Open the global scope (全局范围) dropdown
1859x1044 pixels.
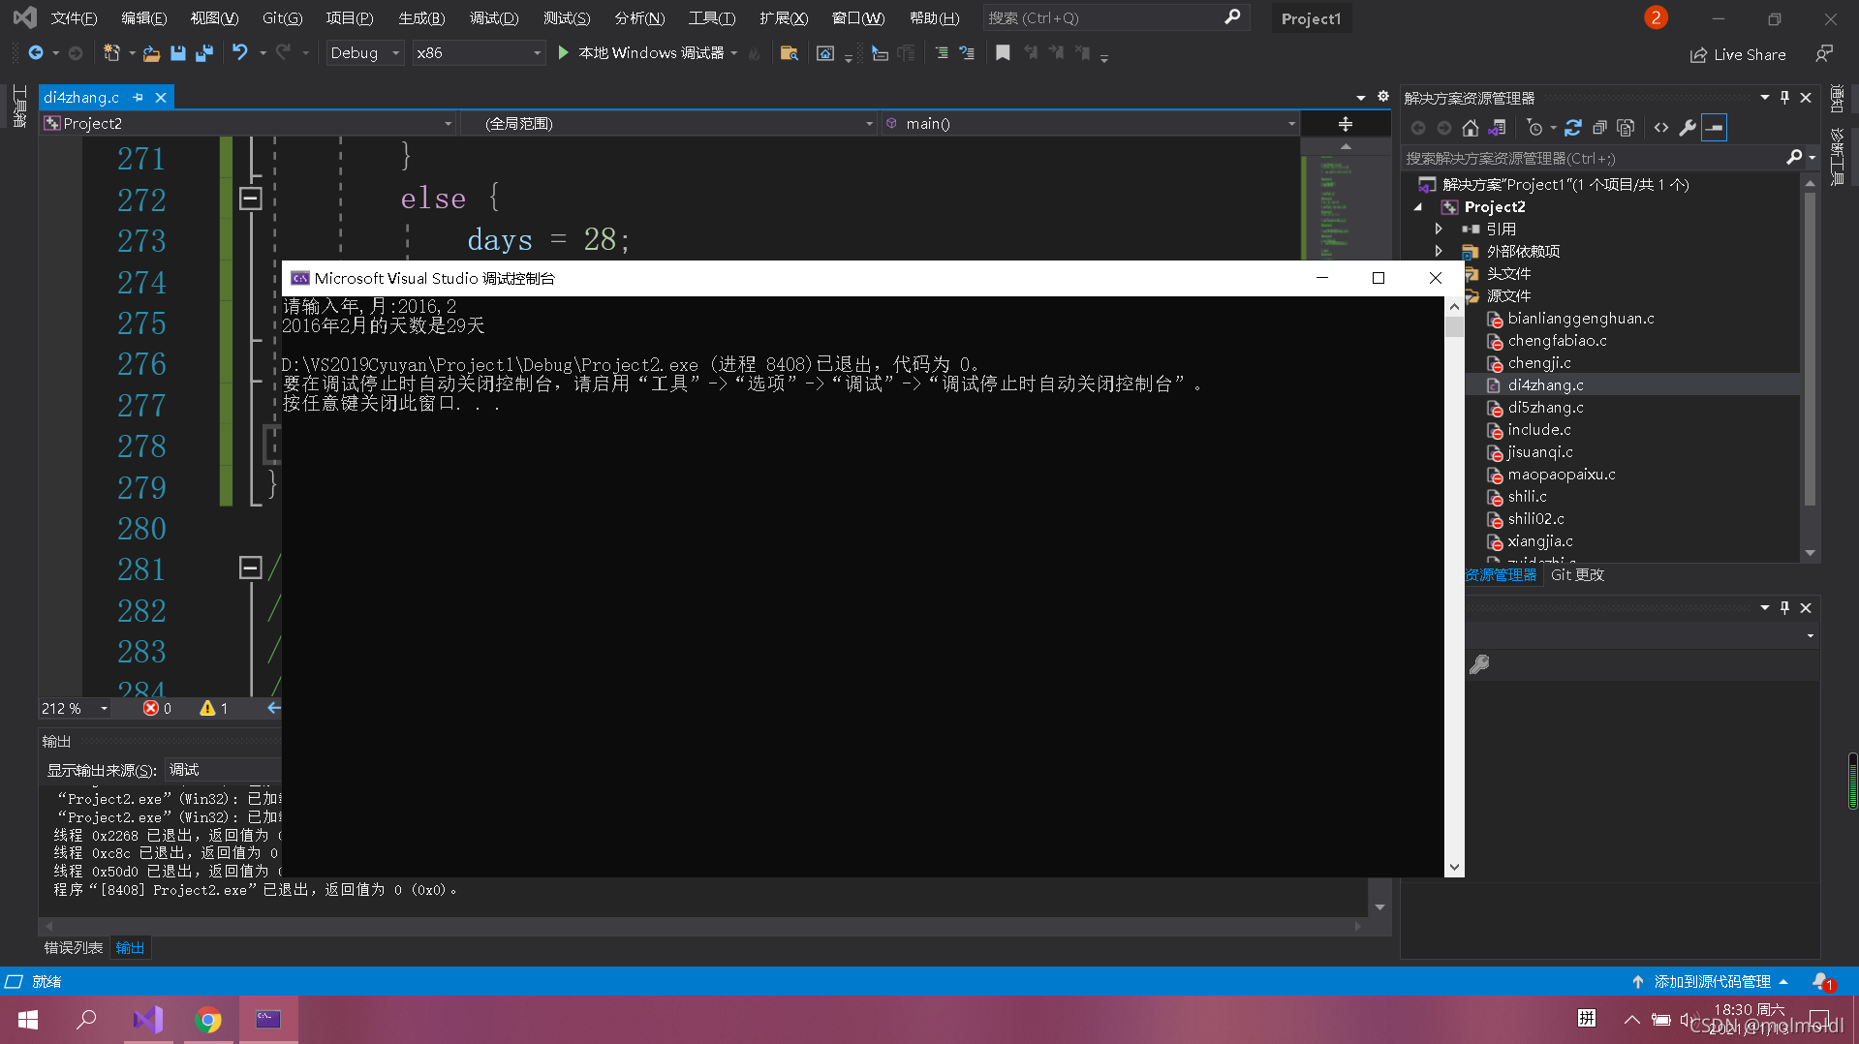[x=667, y=124]
